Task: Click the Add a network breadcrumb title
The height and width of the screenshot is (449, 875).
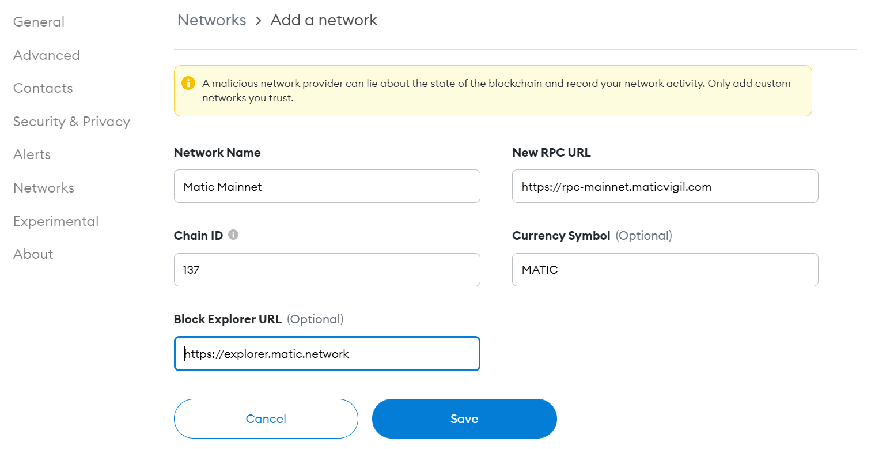Action: point(324,20)
